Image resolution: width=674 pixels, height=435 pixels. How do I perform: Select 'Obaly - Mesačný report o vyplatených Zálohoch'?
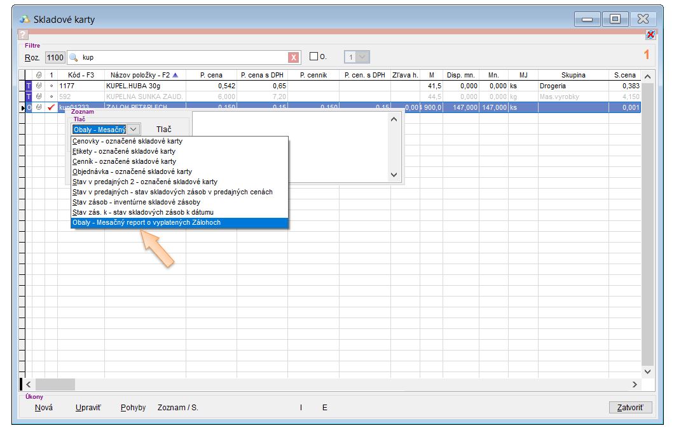(x=147, y=223)
